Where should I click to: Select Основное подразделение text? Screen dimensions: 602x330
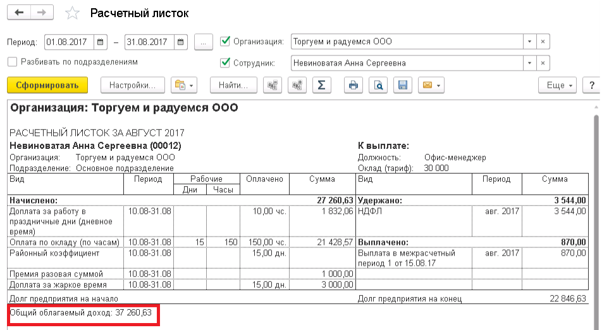[125, 168]
